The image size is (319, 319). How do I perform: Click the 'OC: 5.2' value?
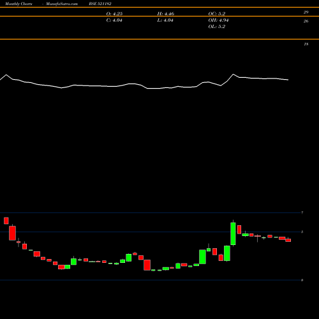tap(217, 14)
